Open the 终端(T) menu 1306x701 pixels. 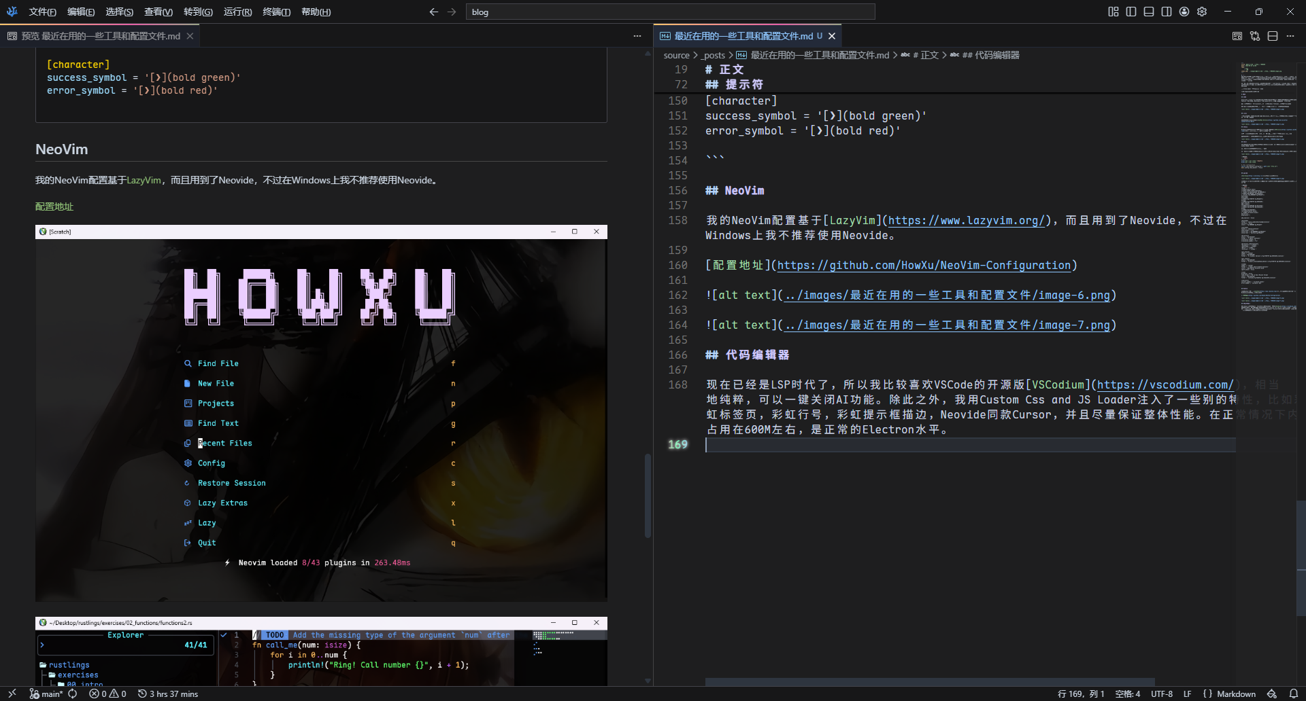tap(276, 12)
